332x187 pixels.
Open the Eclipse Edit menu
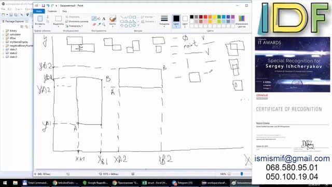[x=10, y=9]
